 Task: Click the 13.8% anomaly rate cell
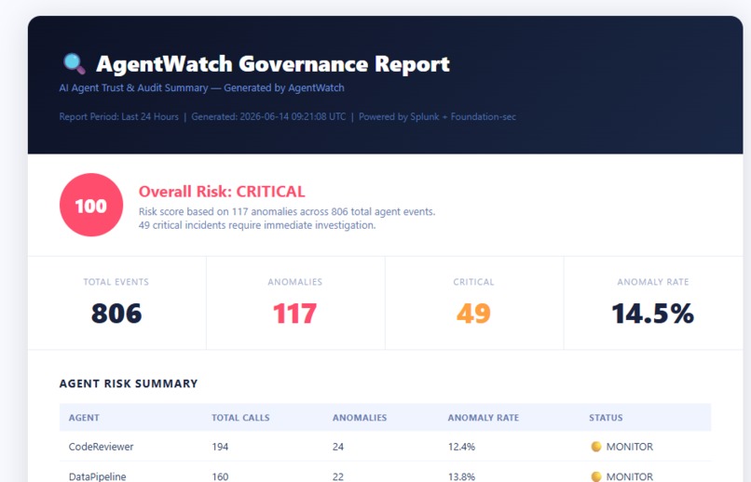[x=462, y=476]
